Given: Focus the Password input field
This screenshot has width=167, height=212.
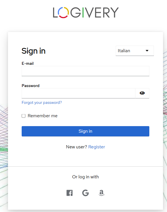Looking at the screenshot, I should pos(78,93).
